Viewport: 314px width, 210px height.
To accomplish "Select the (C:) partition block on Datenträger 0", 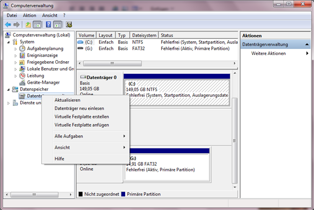I will [177, 93].
